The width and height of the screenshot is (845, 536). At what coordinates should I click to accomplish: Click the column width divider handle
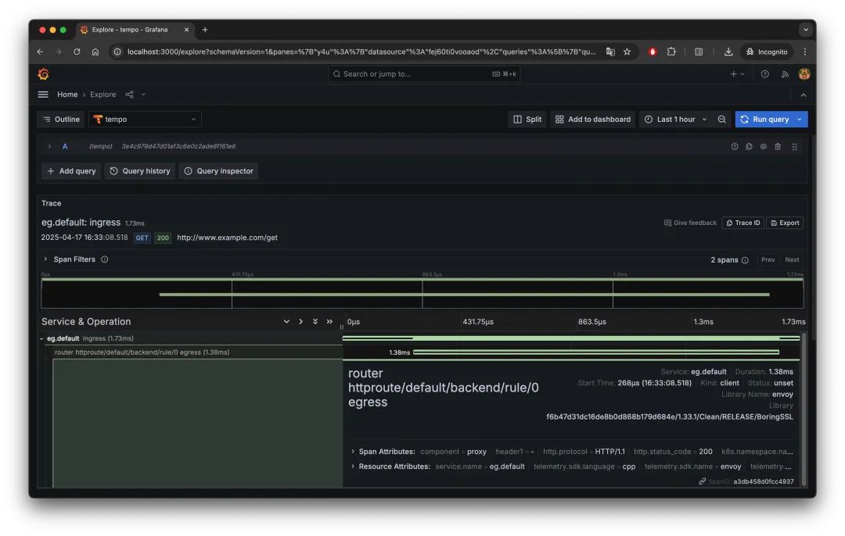pos(342,327)
